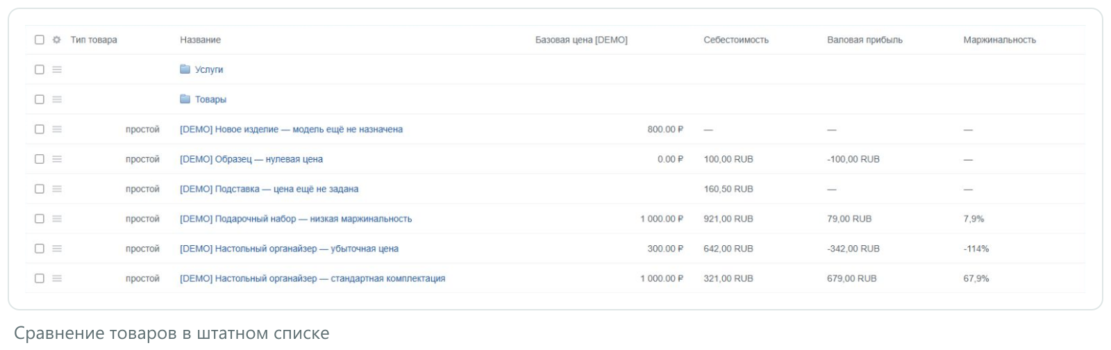Screen dimensions: 1111x350
Task: Click cost value 921,00 RUB
Action: click(x=728, y=219)
